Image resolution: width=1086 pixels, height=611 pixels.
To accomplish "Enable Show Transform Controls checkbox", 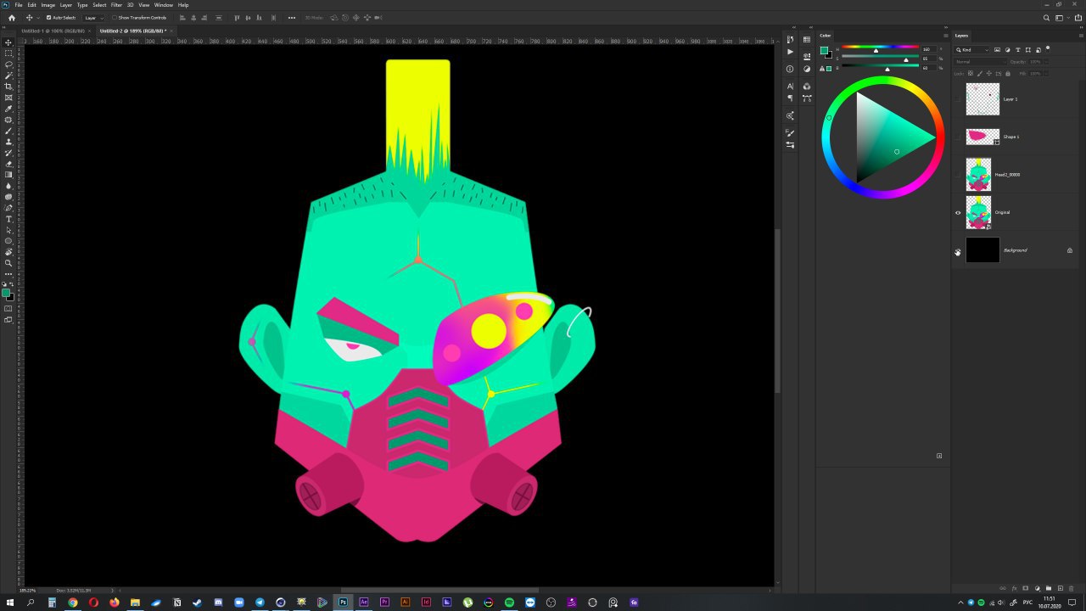I will tap(115, 18).
